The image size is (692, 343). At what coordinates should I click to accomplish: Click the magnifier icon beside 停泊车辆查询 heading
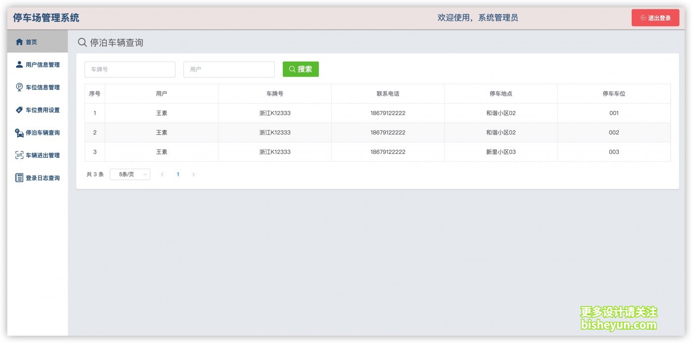point(83,42)
